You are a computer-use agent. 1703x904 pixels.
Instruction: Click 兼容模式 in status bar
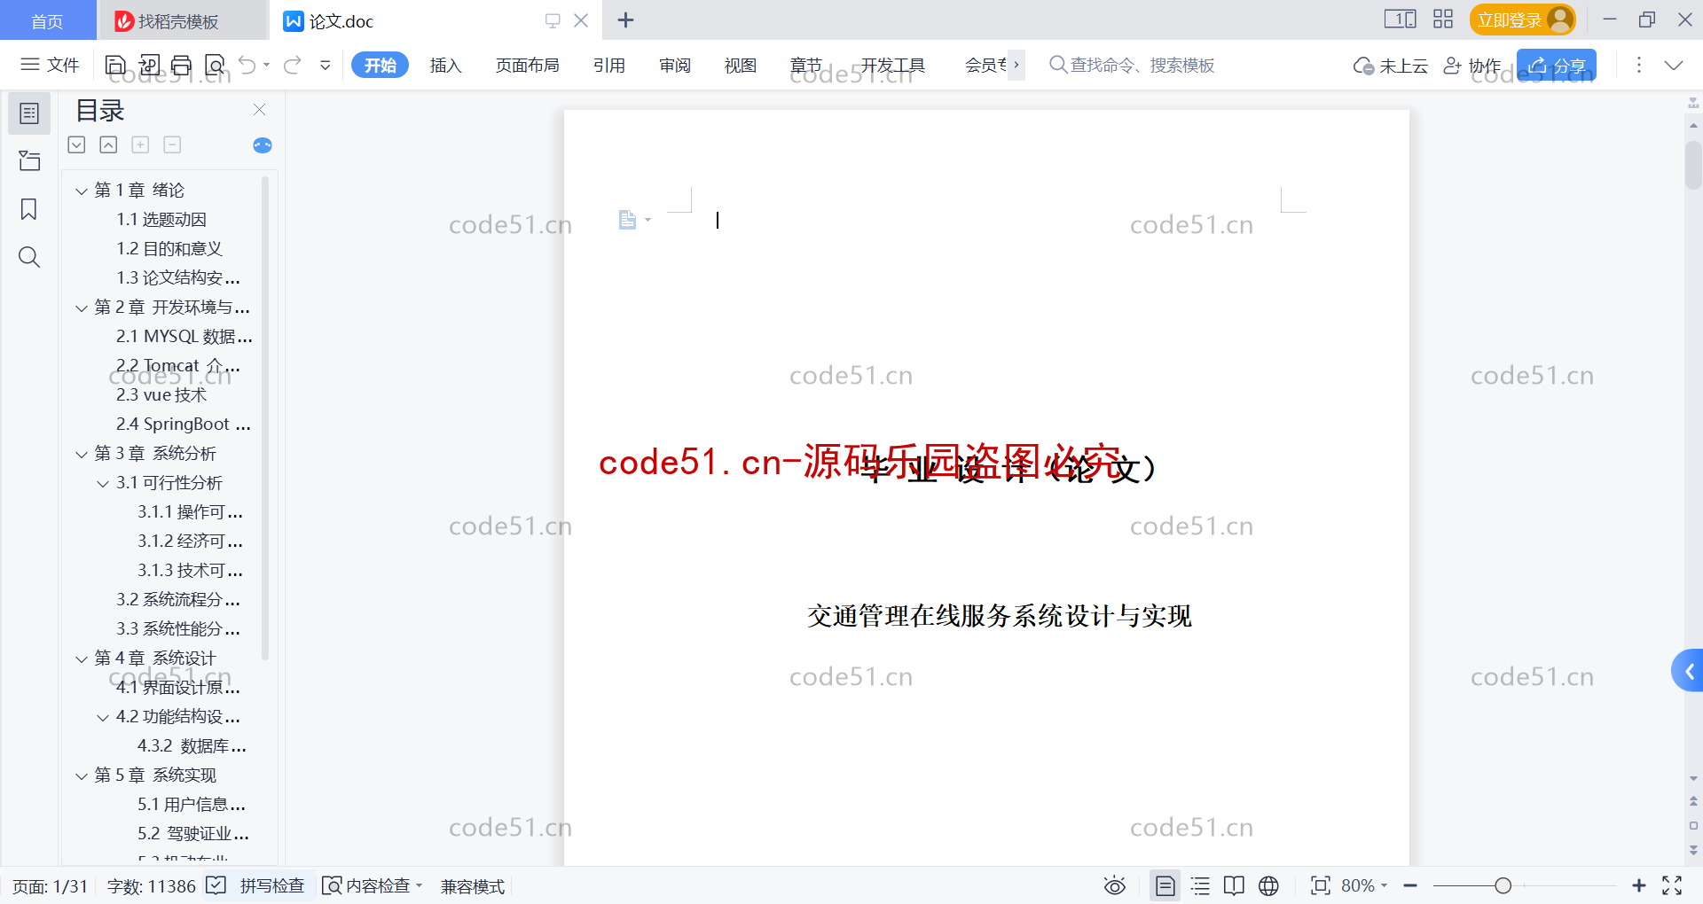(473, 886)
